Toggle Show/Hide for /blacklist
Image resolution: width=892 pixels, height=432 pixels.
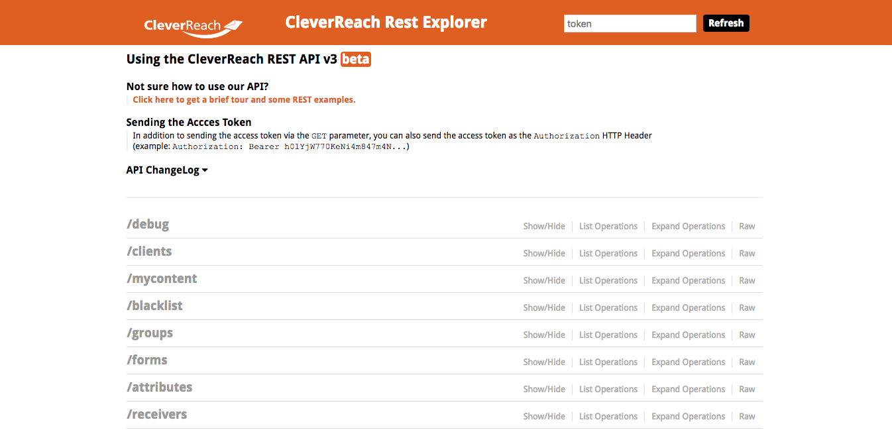coord(544,307)
